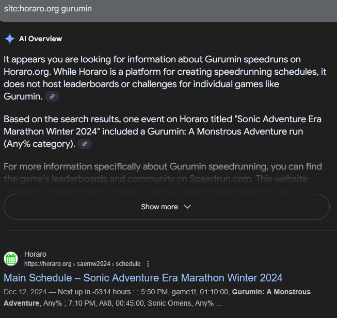Expand AI Overview with Show more chevron

click(187, 207)
